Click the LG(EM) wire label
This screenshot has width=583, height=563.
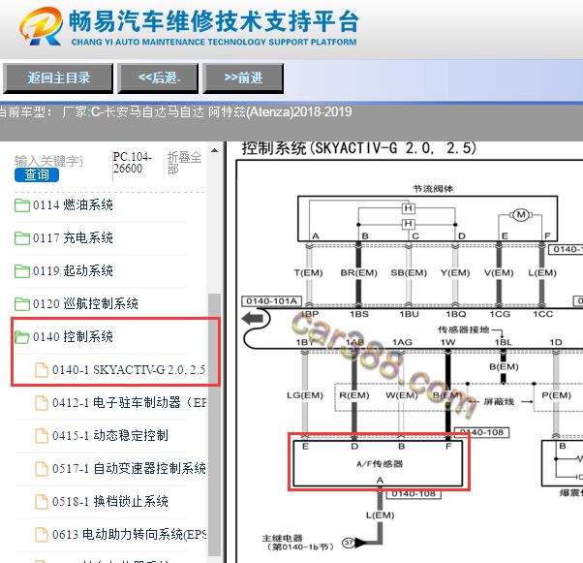[x=305, y=395]
